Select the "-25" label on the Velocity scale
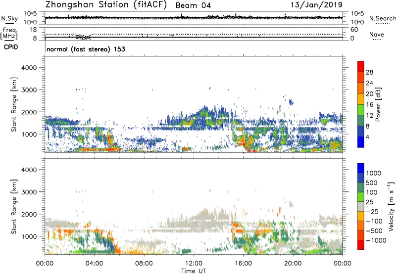 click(373, 212)
